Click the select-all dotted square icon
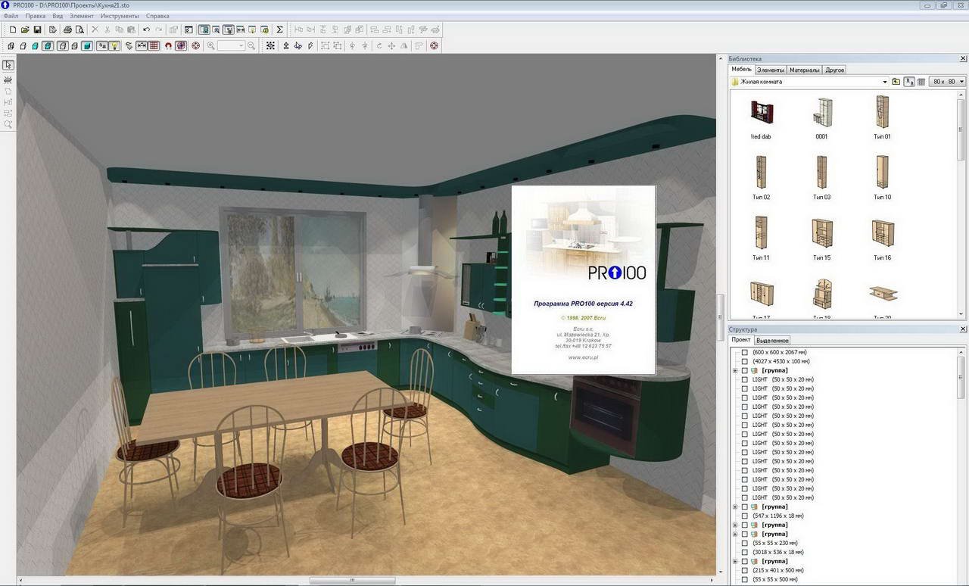The width and height of the screenshot is (969, 586). [x=270, y=45]
